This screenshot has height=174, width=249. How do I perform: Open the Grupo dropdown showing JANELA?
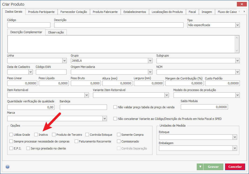point(150,61)
